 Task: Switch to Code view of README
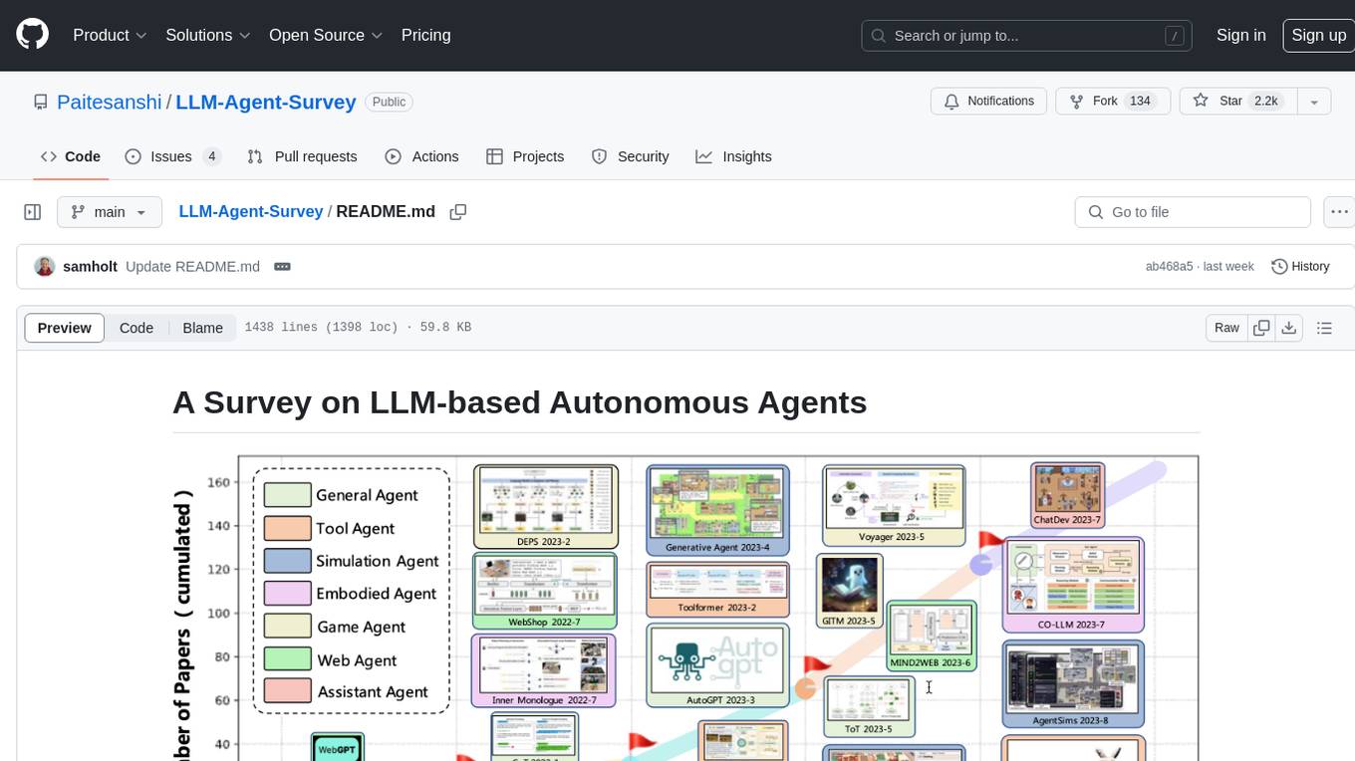[x=136, y=328]
